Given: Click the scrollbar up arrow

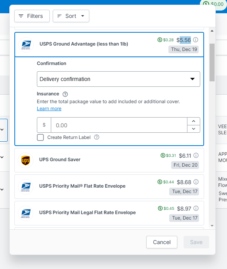Looking at the screenshot, I should click(212, 31).
